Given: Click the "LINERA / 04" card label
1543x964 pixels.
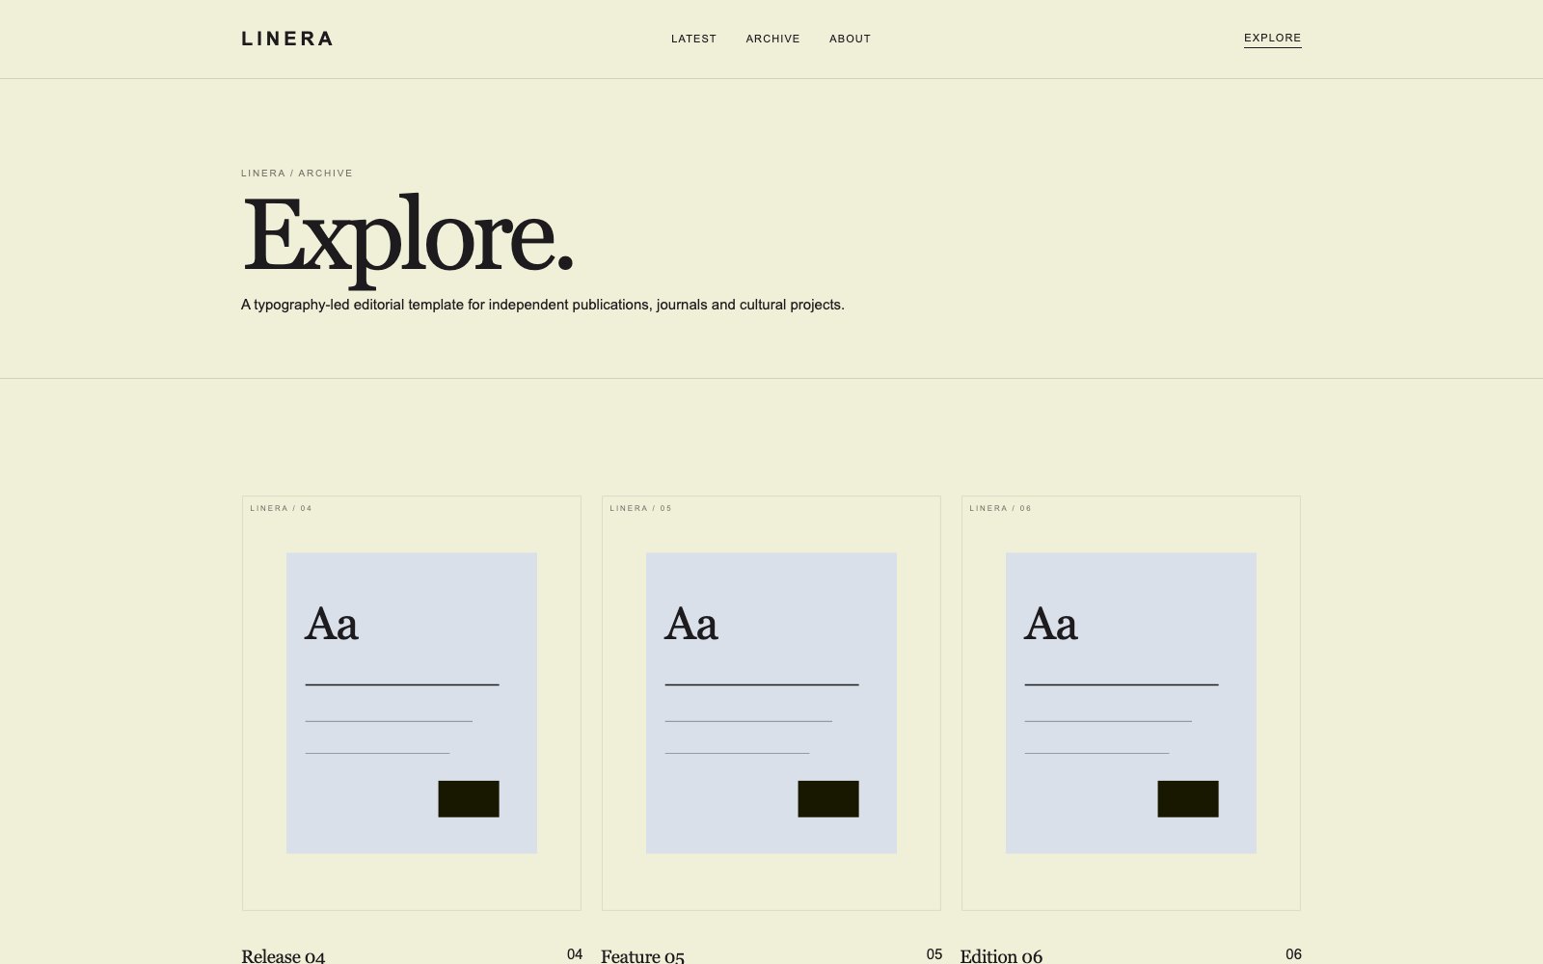Looking at the screenshot, I should tap(282, 508).
